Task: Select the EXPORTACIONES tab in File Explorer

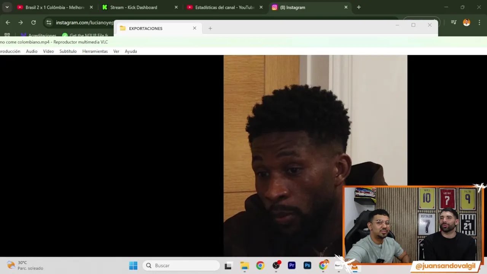Action: 158,29
